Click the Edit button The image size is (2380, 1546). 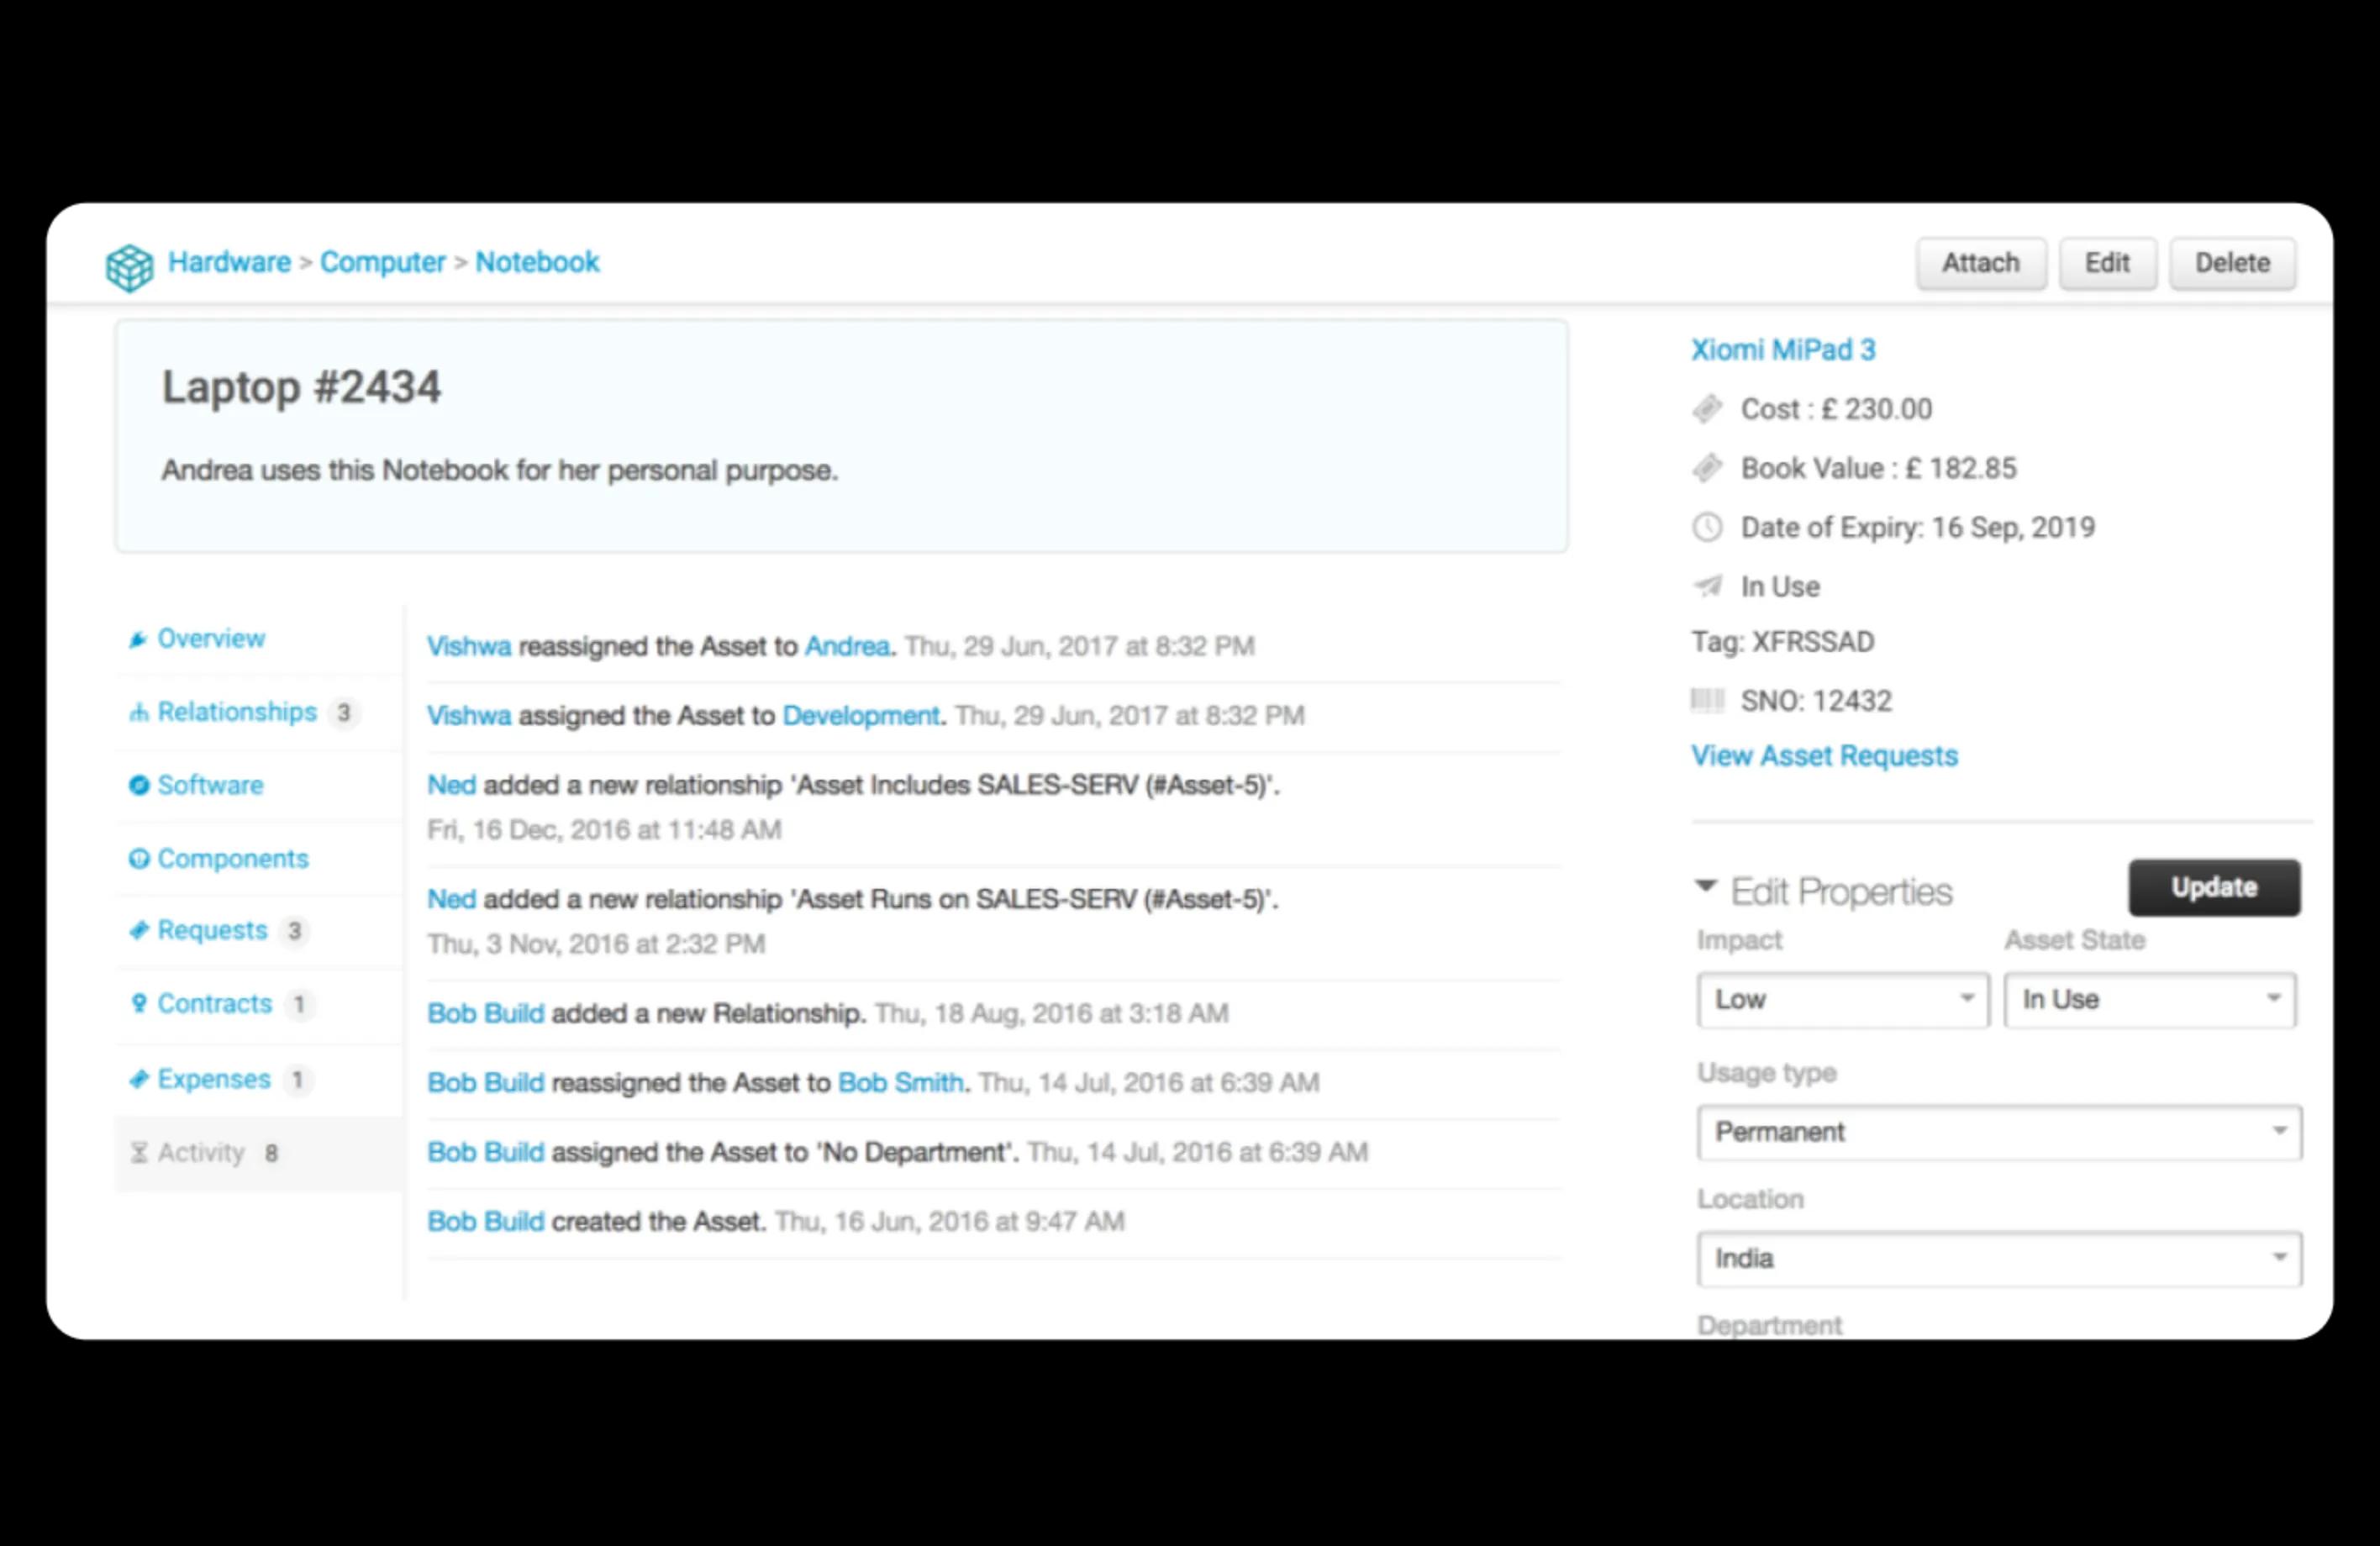pyautogui.click(x=2107, y=263)
